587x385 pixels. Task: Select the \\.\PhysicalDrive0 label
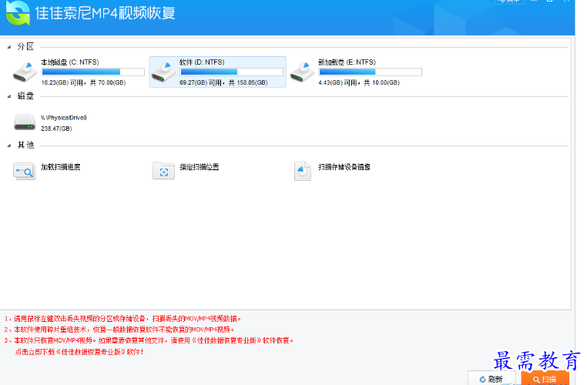64,118
